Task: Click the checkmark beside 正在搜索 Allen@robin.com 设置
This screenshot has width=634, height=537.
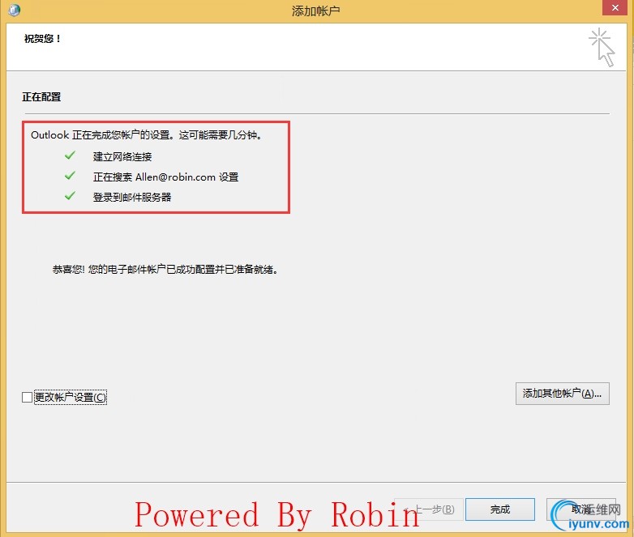Action: click(70, 176)
